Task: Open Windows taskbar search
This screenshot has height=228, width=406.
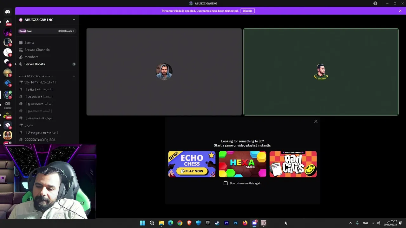Action: [x=152, y=223]
